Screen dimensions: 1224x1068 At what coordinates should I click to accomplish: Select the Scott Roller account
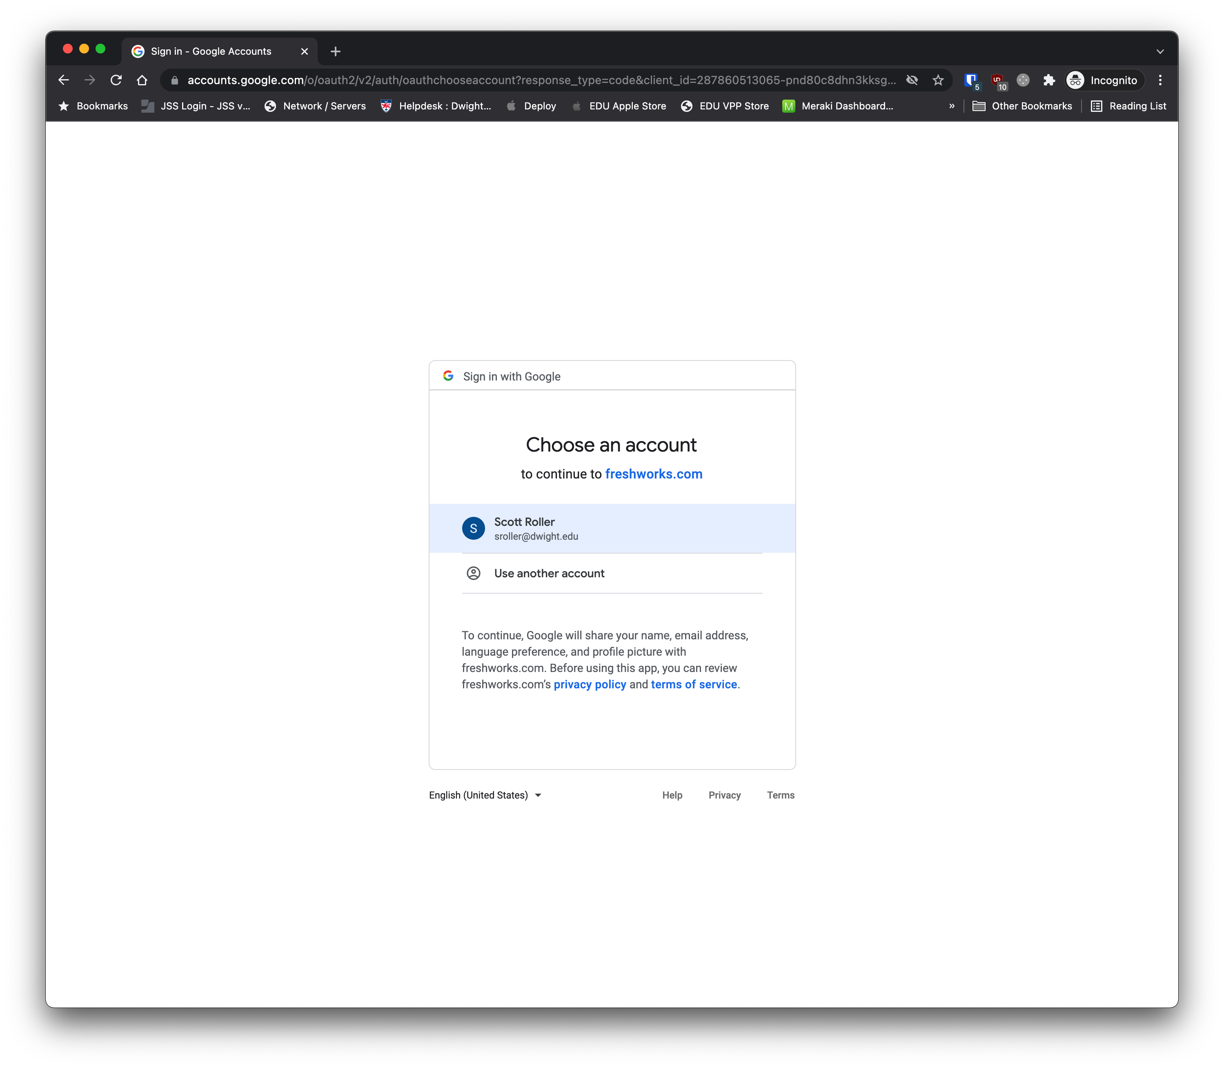(x=612, y=528)
